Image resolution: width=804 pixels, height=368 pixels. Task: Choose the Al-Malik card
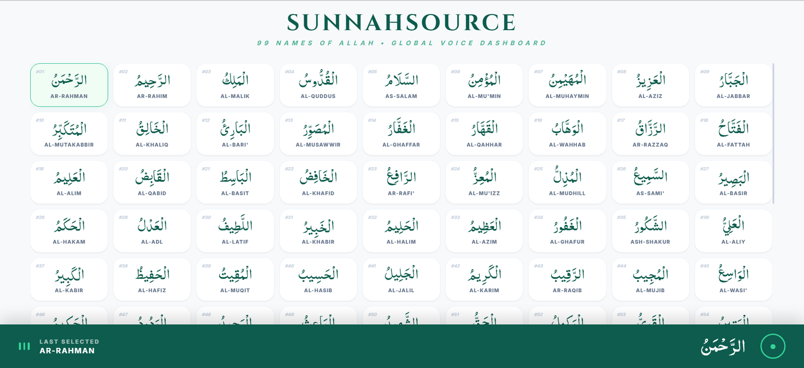(235, 85)
